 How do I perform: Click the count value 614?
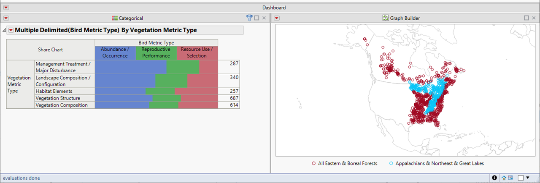pos(234,105)
